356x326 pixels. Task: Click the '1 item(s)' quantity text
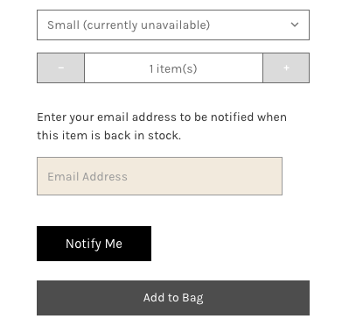[173, 69]
